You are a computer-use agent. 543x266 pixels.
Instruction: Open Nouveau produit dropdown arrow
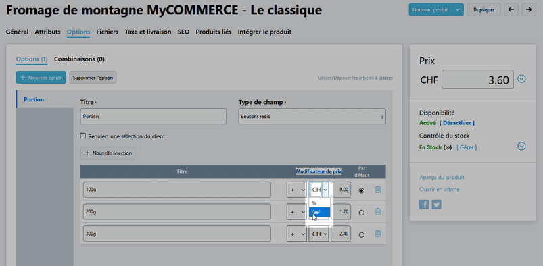coord(458,10)
